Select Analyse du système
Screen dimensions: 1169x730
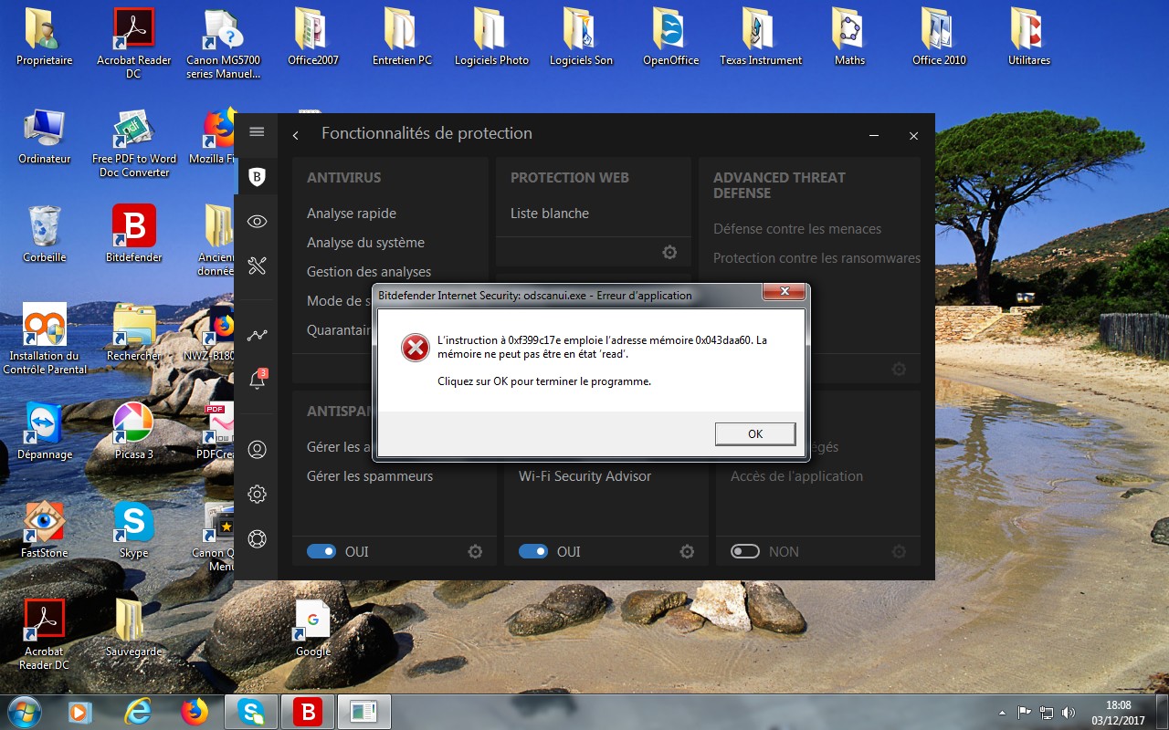click(x=365, y=243)
